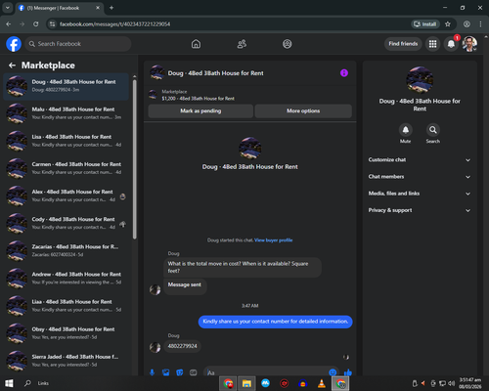Open the View buyer profile link
The height and width of the screenshot is (391, 489).
[273, 240]
